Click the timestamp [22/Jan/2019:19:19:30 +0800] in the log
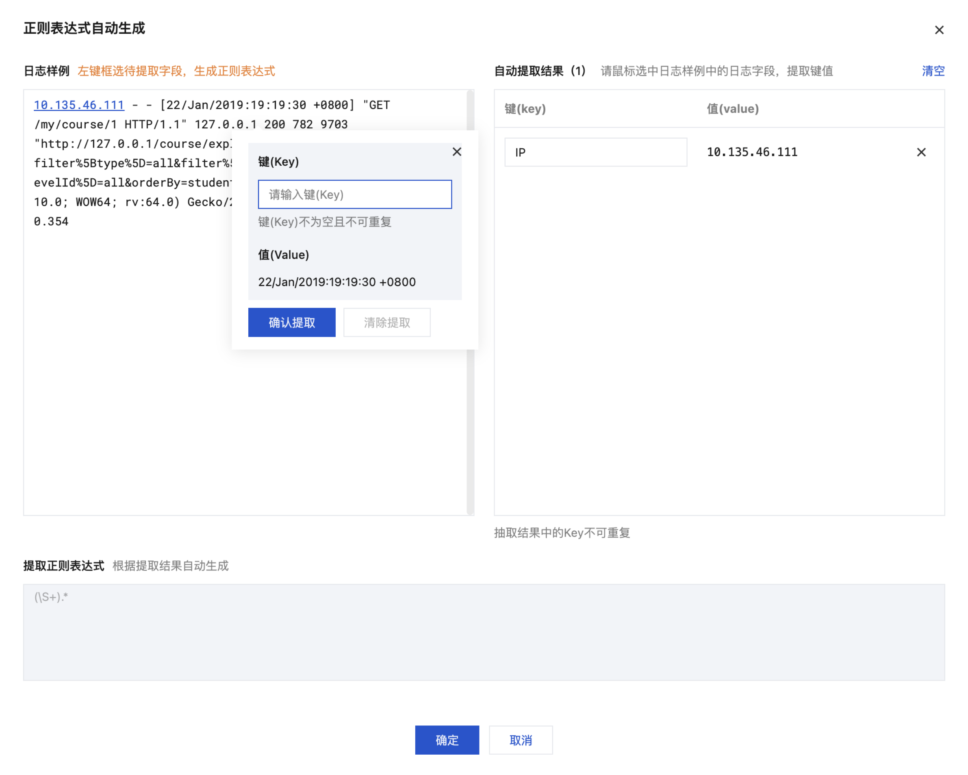968x775 pixels. [257, 105]
